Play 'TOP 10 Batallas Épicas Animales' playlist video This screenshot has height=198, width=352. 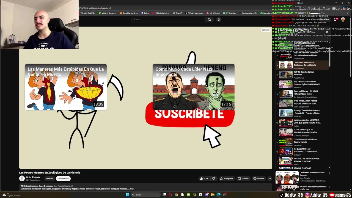[x=302, y=75]
